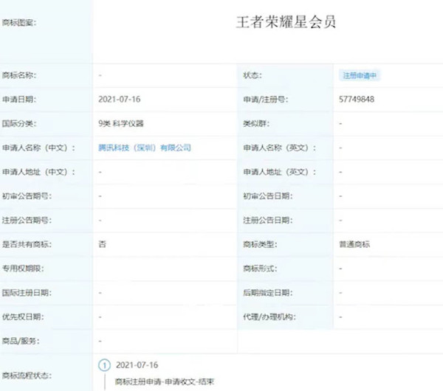Click the 是否共有商标 label
The height and width of the screenshot is (391, 443).
point(27,244)
